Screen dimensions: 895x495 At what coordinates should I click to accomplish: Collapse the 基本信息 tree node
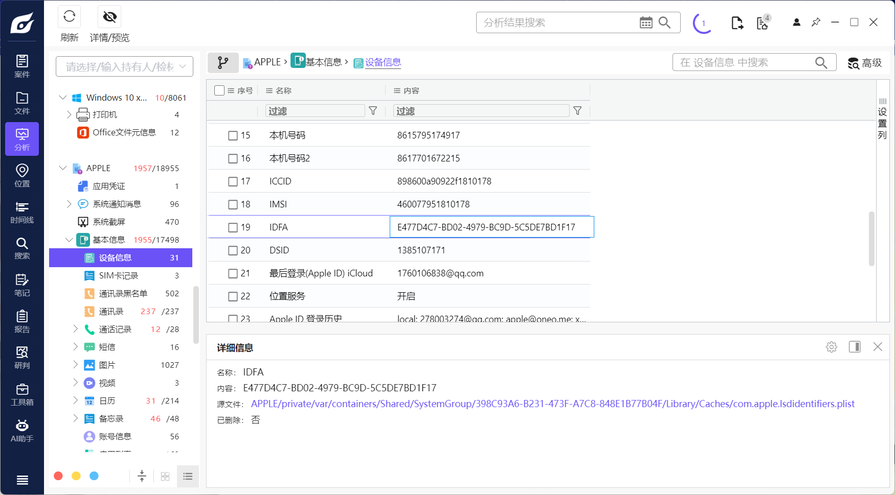[69, 240]
